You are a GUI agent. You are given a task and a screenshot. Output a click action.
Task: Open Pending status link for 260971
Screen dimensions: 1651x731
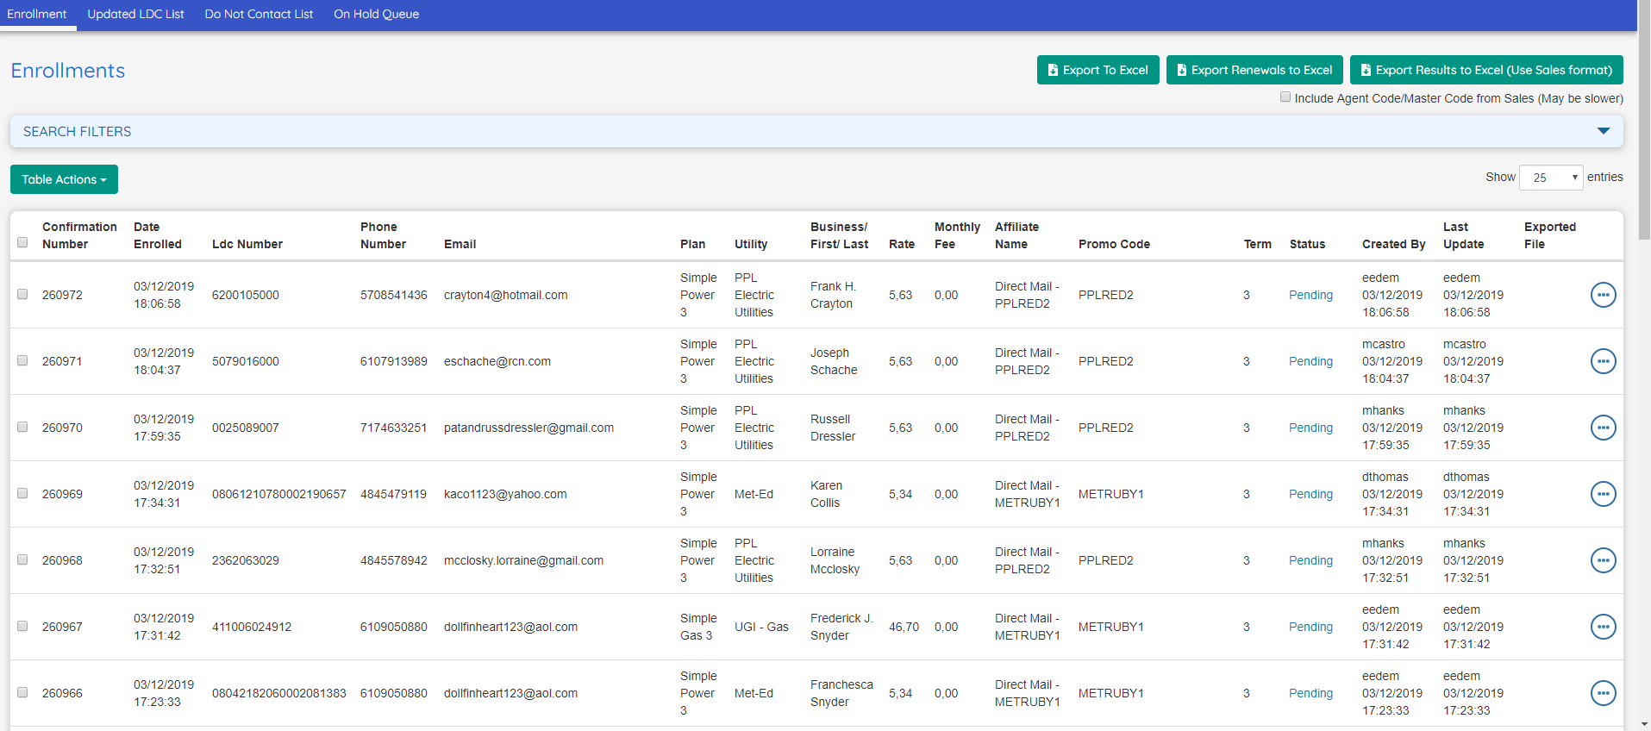pos(1310,361)
